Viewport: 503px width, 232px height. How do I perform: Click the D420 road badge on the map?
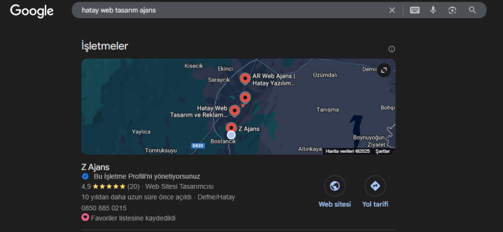point(198,145)
